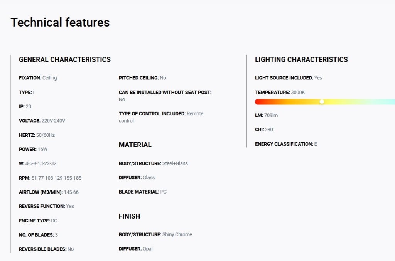This screenshot has width=395, height=261.
Task: Click the Temperature 3000K label
Action: (x=280, y=93)
